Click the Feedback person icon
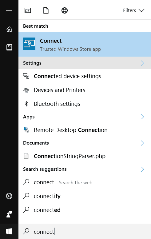 click(9, 214)
